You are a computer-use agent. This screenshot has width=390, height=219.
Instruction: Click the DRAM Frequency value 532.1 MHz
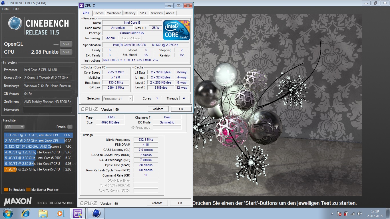pyautogui.click(x=146, y=140)
